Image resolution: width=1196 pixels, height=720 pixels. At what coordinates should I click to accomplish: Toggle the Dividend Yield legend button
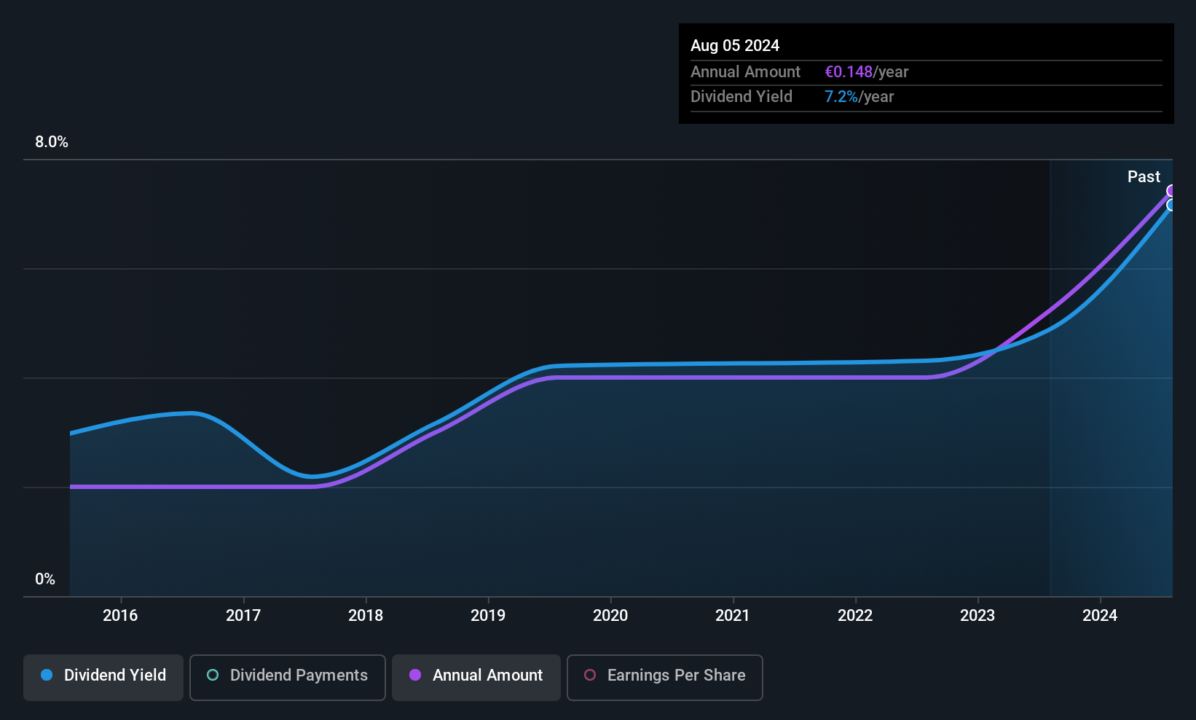point(103,677)
